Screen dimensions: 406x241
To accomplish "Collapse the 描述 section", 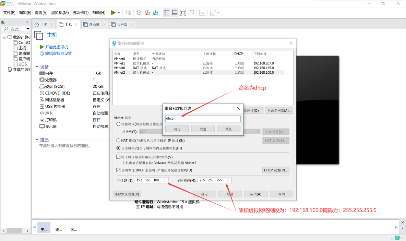I will pos(37,140).
